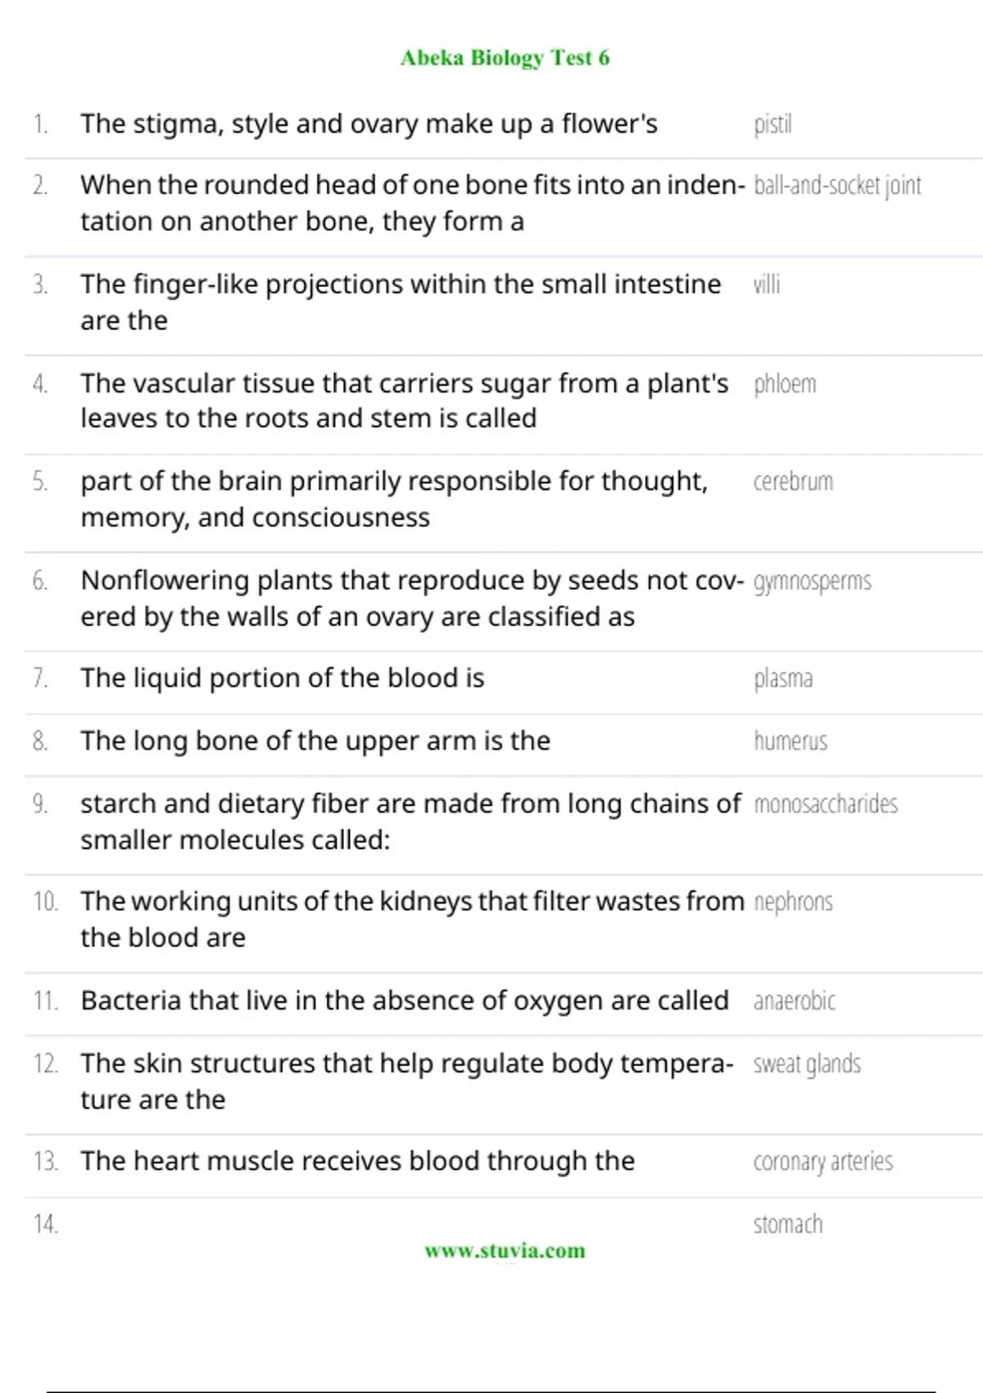This screenshot has height=1393, width=983.
Task: Click the answer 'ball-and-socket joint'
Action: pyautogui.click(x=837, y=186)
